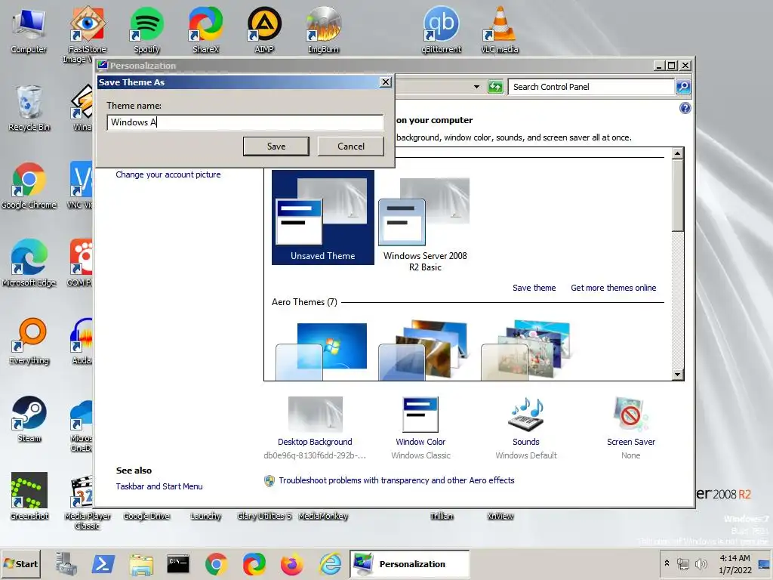Select the VLC media desktop shortcut
Viewport: 773px width, 580px height.
[x=500, y=30]
